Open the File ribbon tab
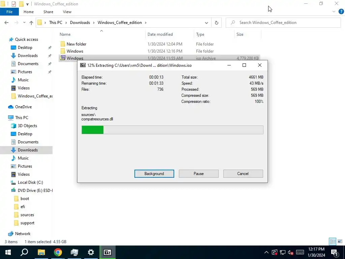345x259 pixels. tap(9, 12)
